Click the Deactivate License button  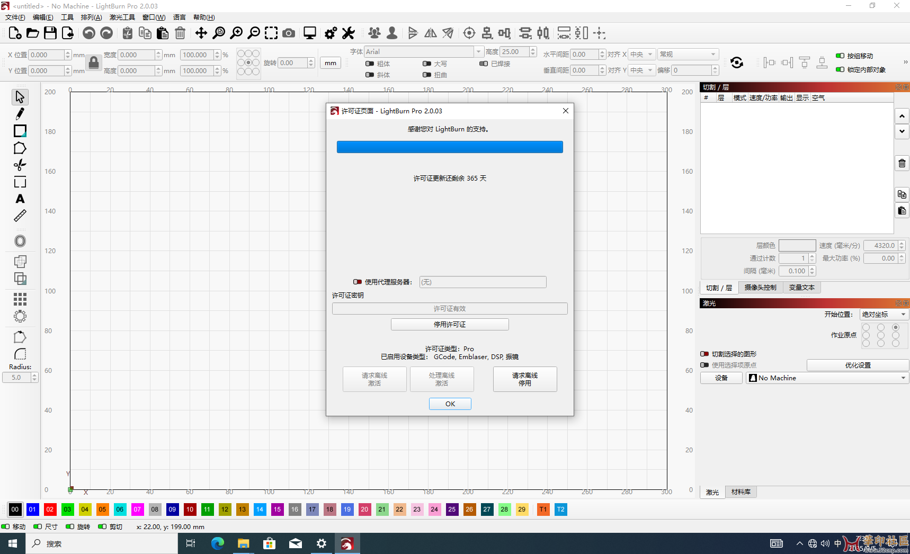(x=450, y=324)
